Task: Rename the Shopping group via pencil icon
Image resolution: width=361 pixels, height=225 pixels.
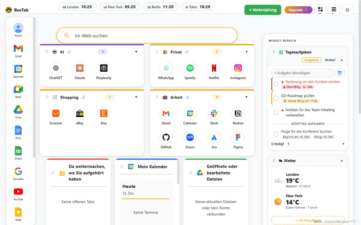Action: (84, 97)
